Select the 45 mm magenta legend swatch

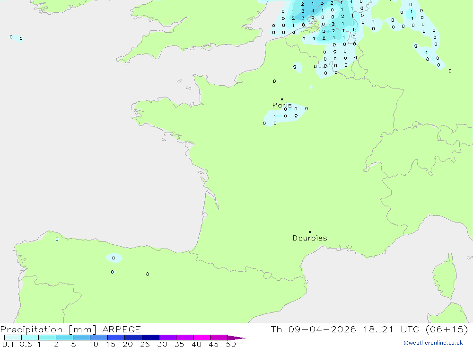tap(219, 338)
